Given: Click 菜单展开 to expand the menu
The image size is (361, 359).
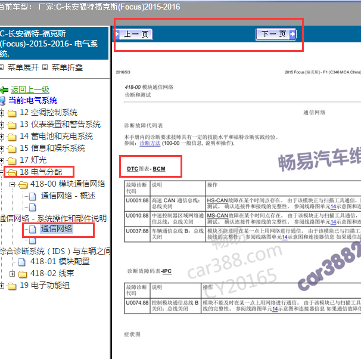Looking at the screenshot, I should coord(23,67).
